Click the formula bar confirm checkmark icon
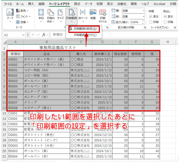 point(38,35)
